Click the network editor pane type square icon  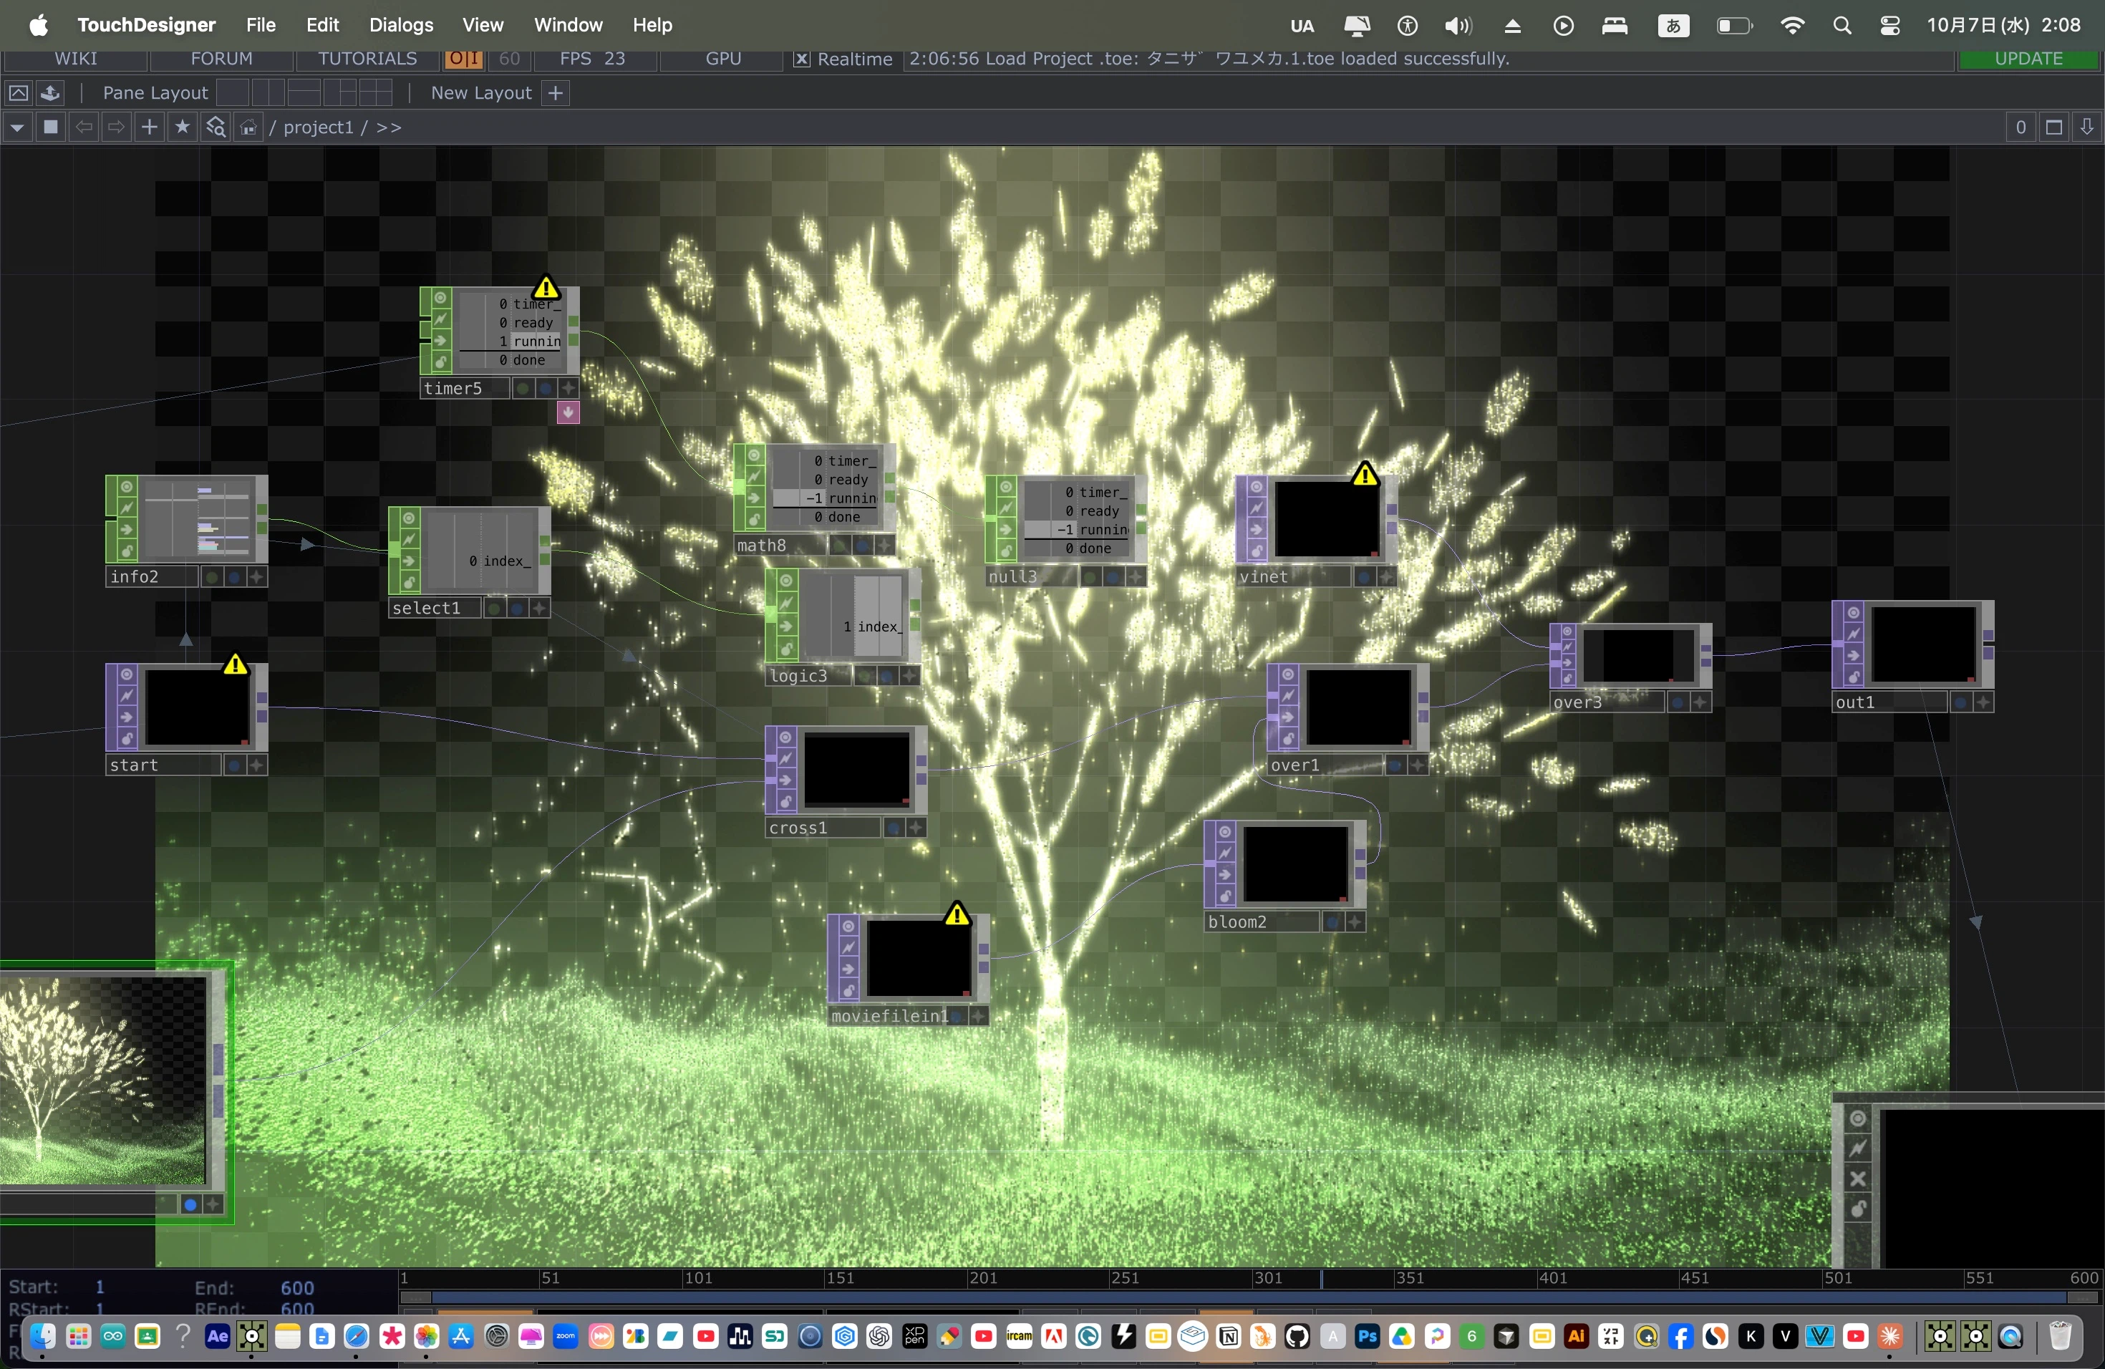click(52, 127)
